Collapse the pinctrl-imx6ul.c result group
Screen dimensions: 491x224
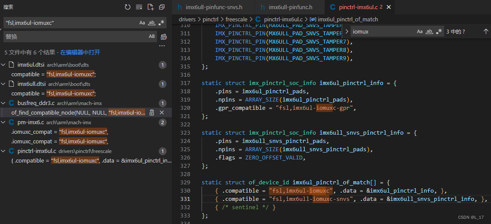click(x=3, y=151)
